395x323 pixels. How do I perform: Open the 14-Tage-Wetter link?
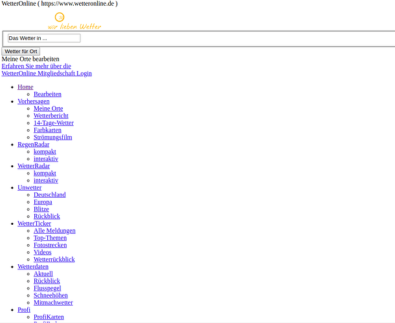53,123
